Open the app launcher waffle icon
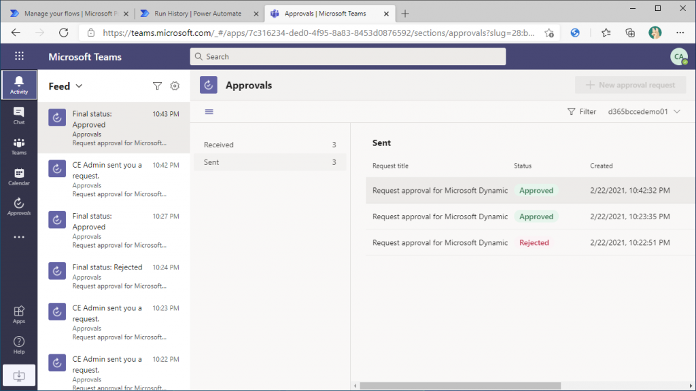This screenshot has height=391, width=696. coord(19,56)
